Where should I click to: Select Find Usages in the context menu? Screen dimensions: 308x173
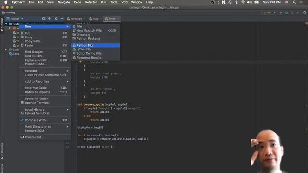click(x=45, y=52)
